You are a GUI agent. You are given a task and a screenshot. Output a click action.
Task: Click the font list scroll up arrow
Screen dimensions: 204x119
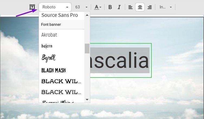tap(87, 15)
